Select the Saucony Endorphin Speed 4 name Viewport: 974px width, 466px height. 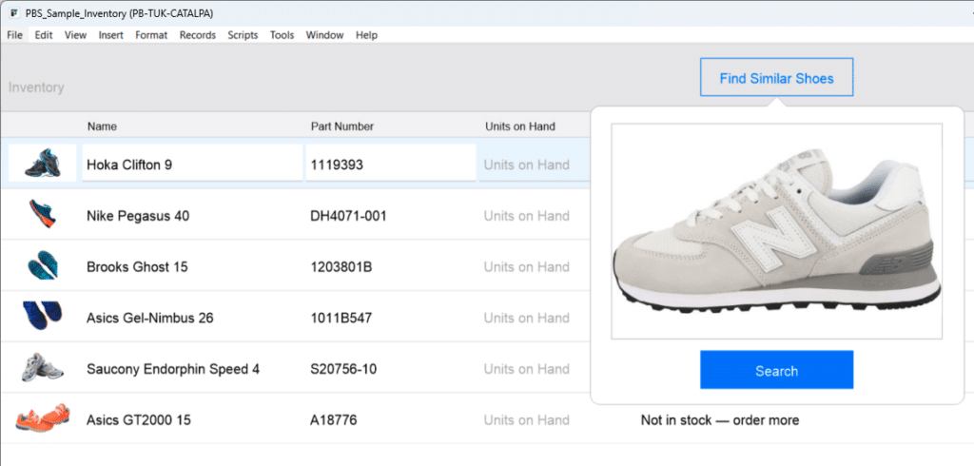(173, 369)
